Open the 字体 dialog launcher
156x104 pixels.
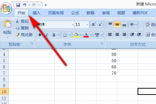coord(102,44)
